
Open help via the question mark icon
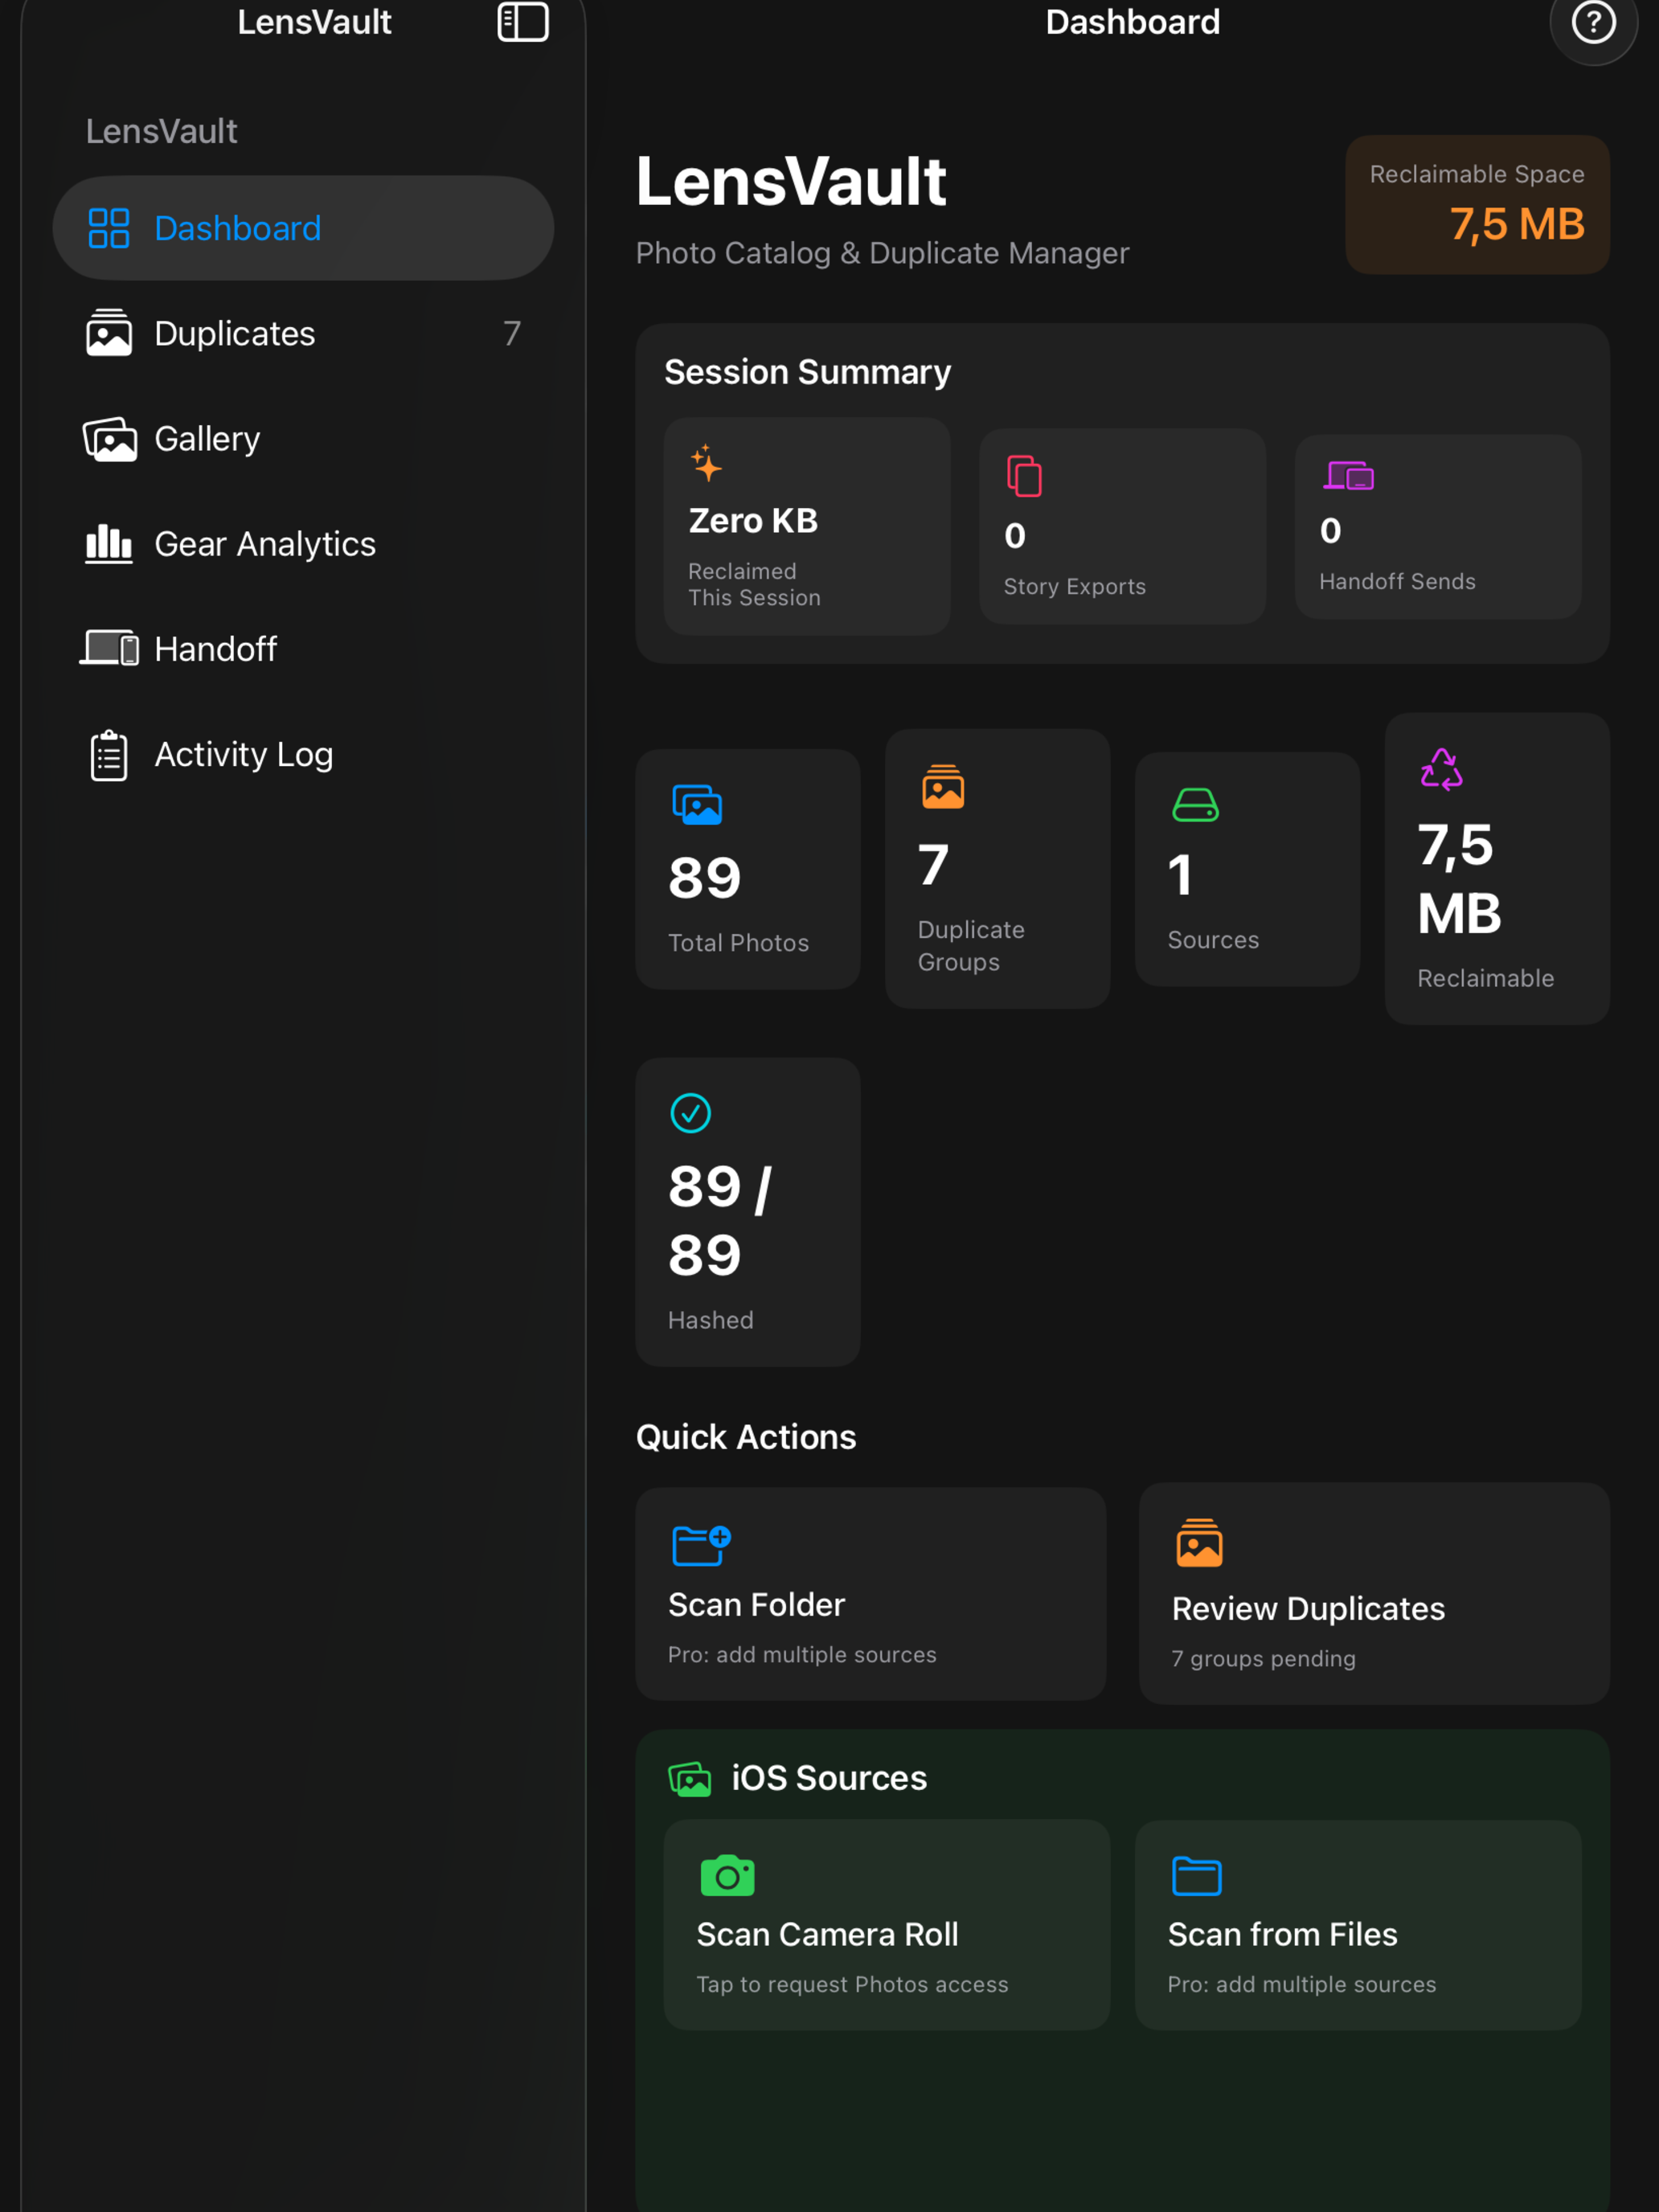(1593, 22)
